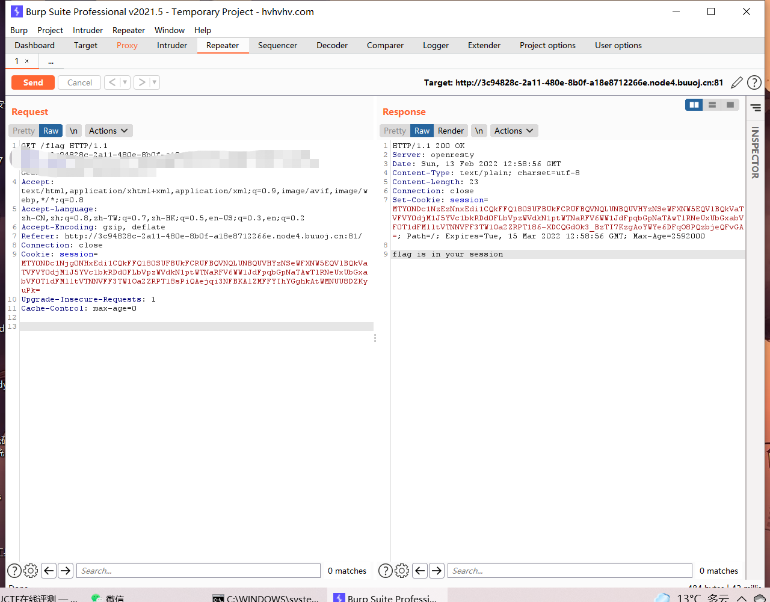Click the next-match arrow in Request search bar
770x602 pixels.
point(66,570)
